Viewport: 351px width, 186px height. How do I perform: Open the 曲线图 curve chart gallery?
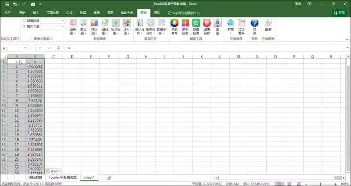pos(105,27)
